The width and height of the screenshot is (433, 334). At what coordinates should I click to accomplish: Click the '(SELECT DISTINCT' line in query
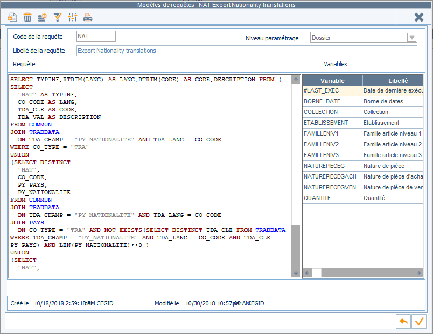coord(40,162)
